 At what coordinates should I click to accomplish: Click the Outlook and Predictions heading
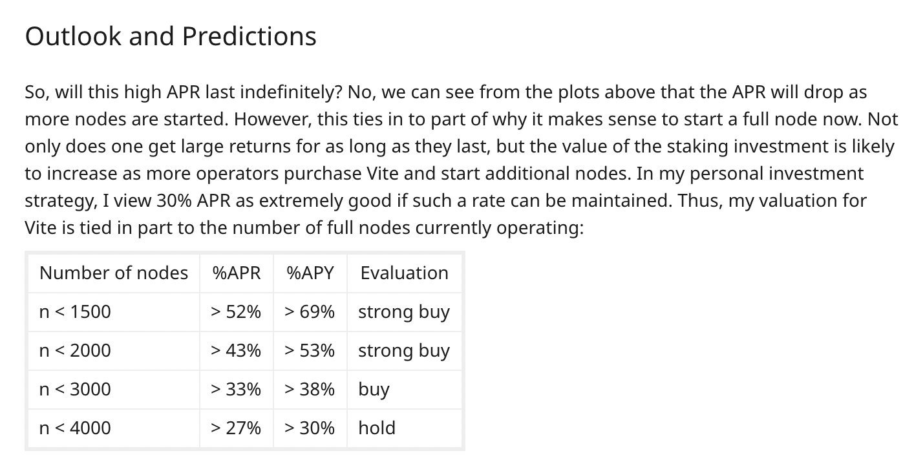pyautogui.click(x=171, y=37)
